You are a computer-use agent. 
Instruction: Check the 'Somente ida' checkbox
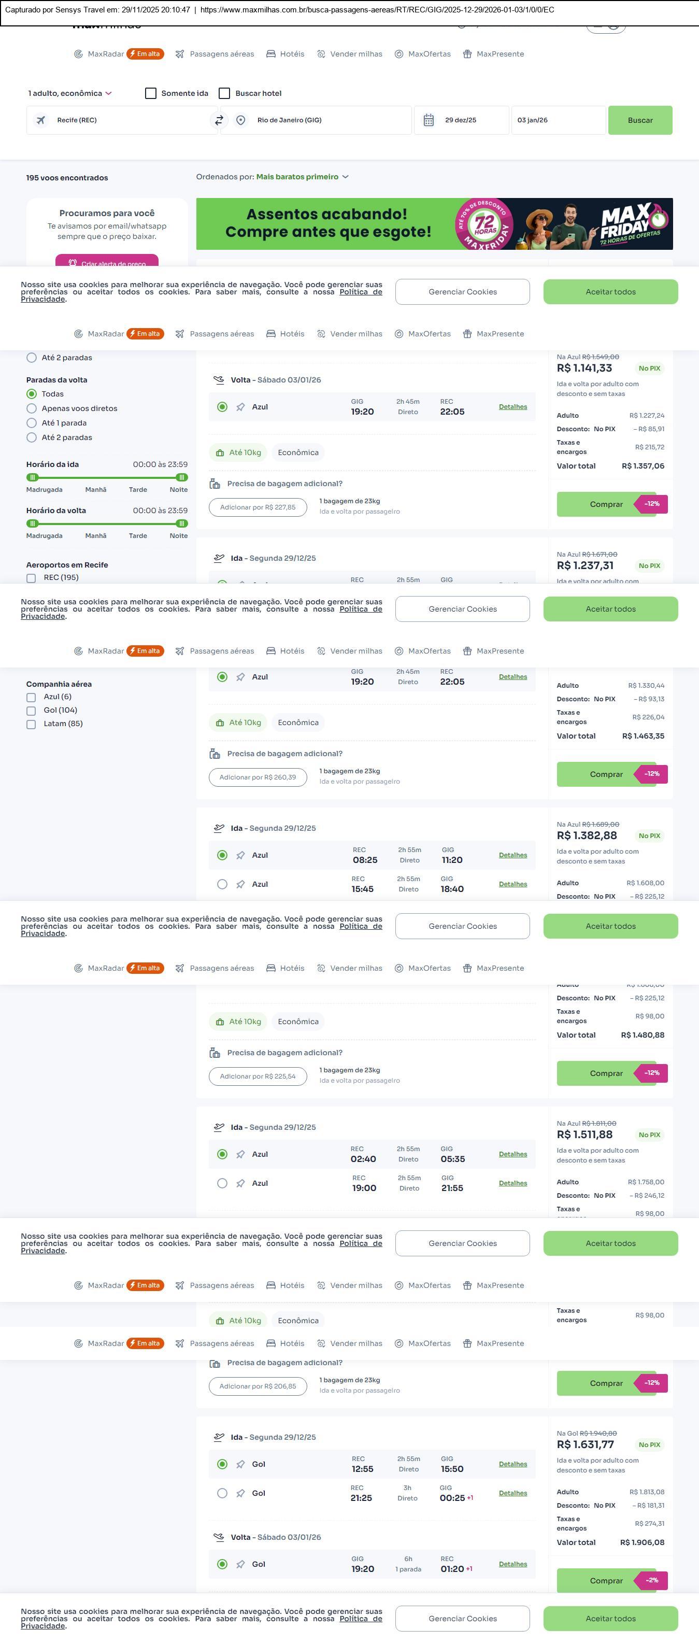pos(151,93)
